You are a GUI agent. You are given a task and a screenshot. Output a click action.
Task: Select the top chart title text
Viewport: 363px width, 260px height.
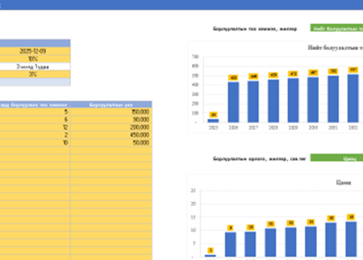(x=334, y=48)
